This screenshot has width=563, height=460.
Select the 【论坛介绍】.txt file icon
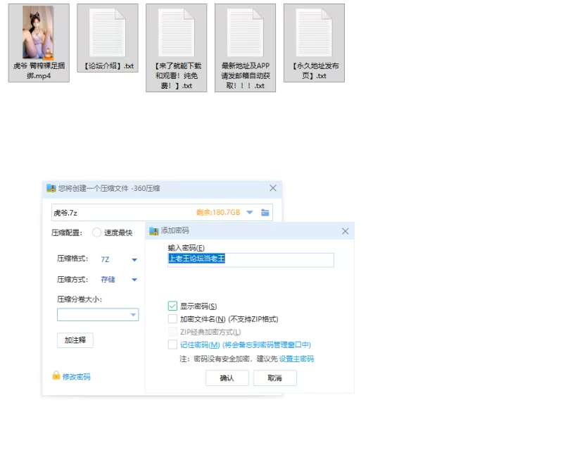[108, 33]
